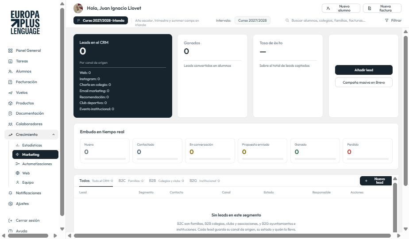Click the Estadísticas bar chart icon
This screenshot has height=239, width=409.
point(17,145)
